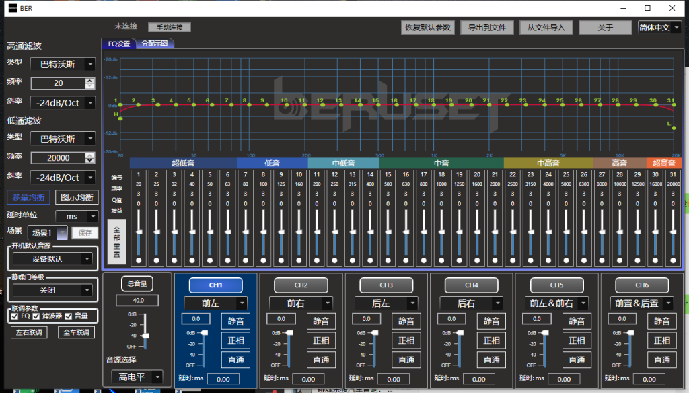Click the 左右联调 left-right link button
Image resolution: width=689 pixels, height=393 pixels.
point(29,332)
